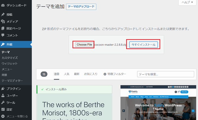The image size is (198, 120).
Task: Switch to the 人気 tab
Action: [67, 74]
